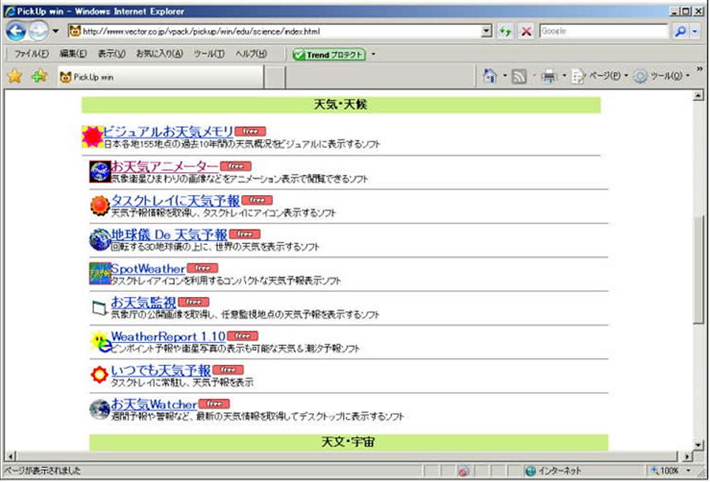Expand the address bar URL dropdown

coord(486,32)
